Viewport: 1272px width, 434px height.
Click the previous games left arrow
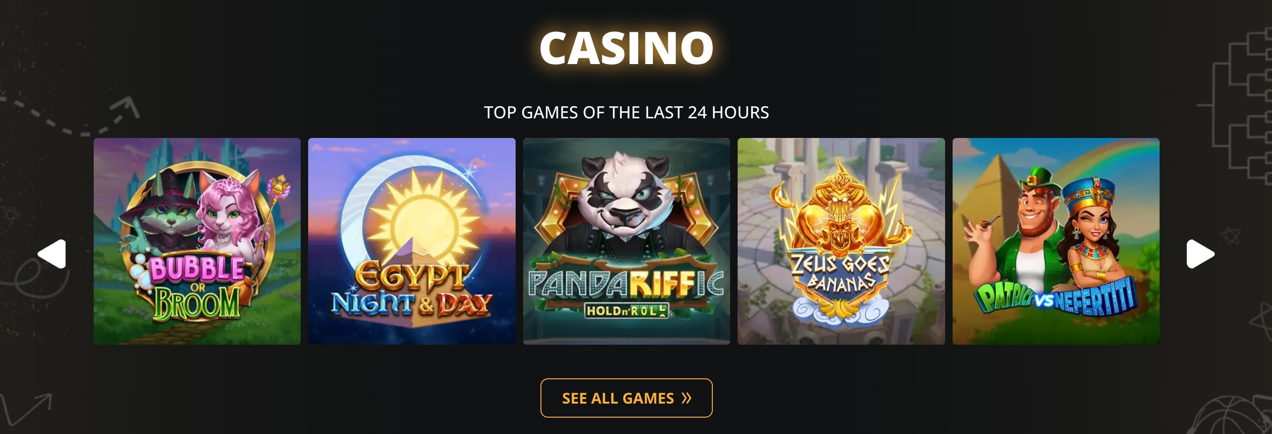[x=52, y=254]
